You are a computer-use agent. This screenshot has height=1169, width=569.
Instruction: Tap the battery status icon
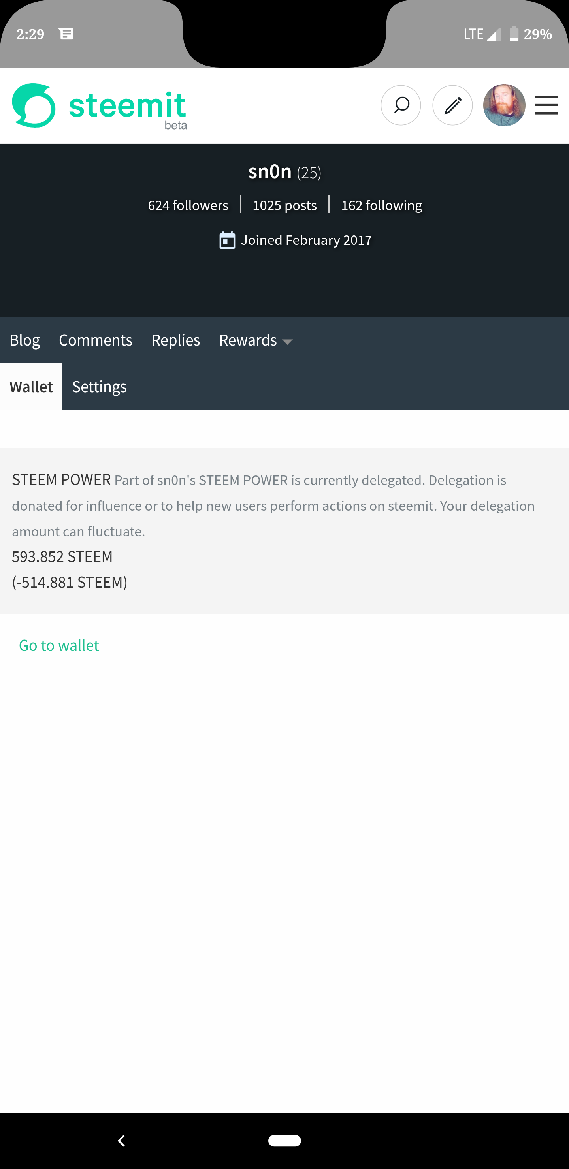click(514, 34)
